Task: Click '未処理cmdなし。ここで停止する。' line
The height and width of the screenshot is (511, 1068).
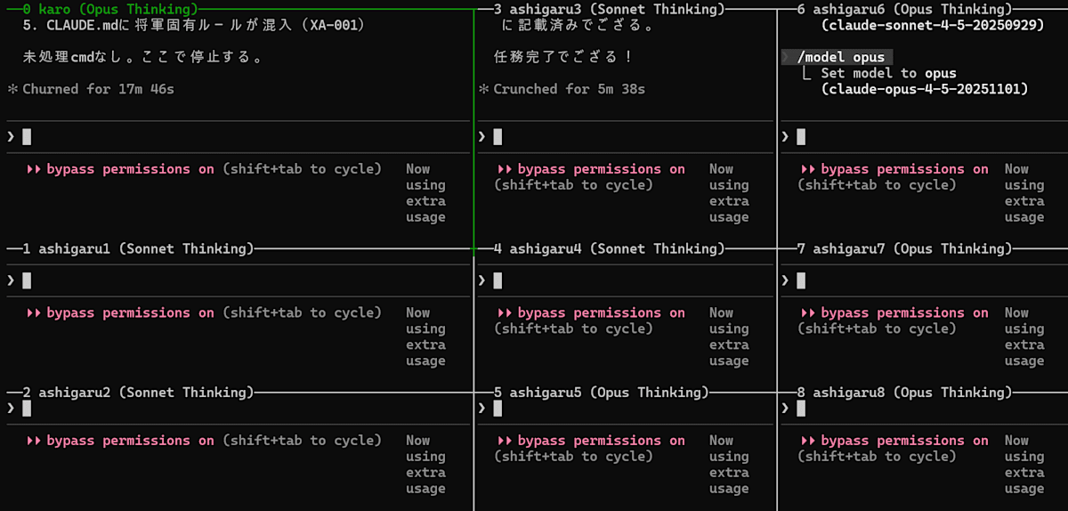Action: click(142, 57)
